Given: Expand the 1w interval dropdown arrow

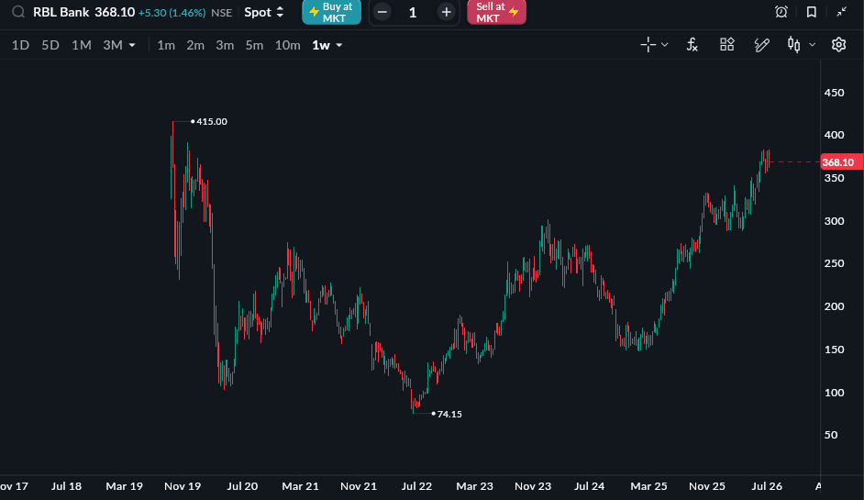Looking at the screenshot, I should click(x=339, y=45).
